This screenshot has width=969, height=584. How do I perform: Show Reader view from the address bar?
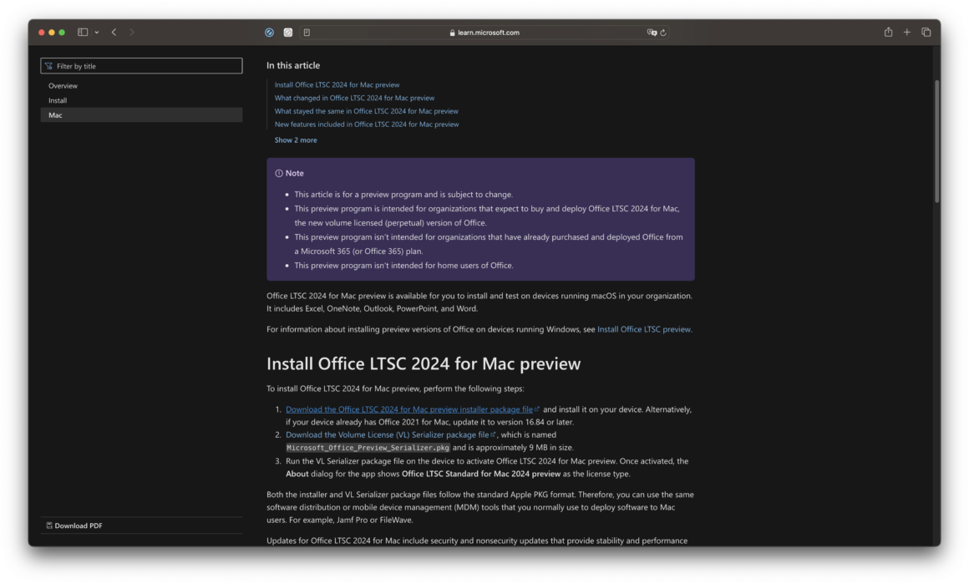[x=307, y=32]
